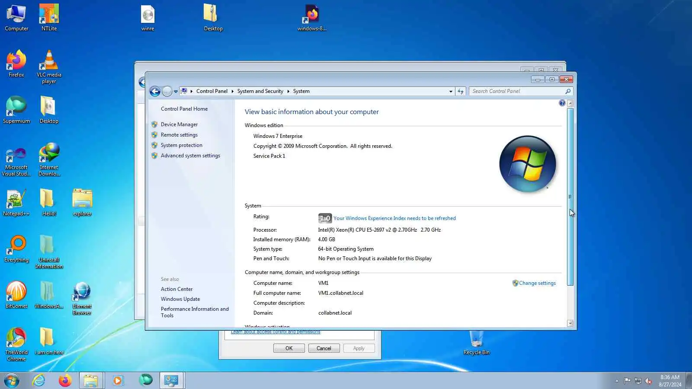
Task: Select the Internet Download Manager desktop icon
Action: (49, 159)
